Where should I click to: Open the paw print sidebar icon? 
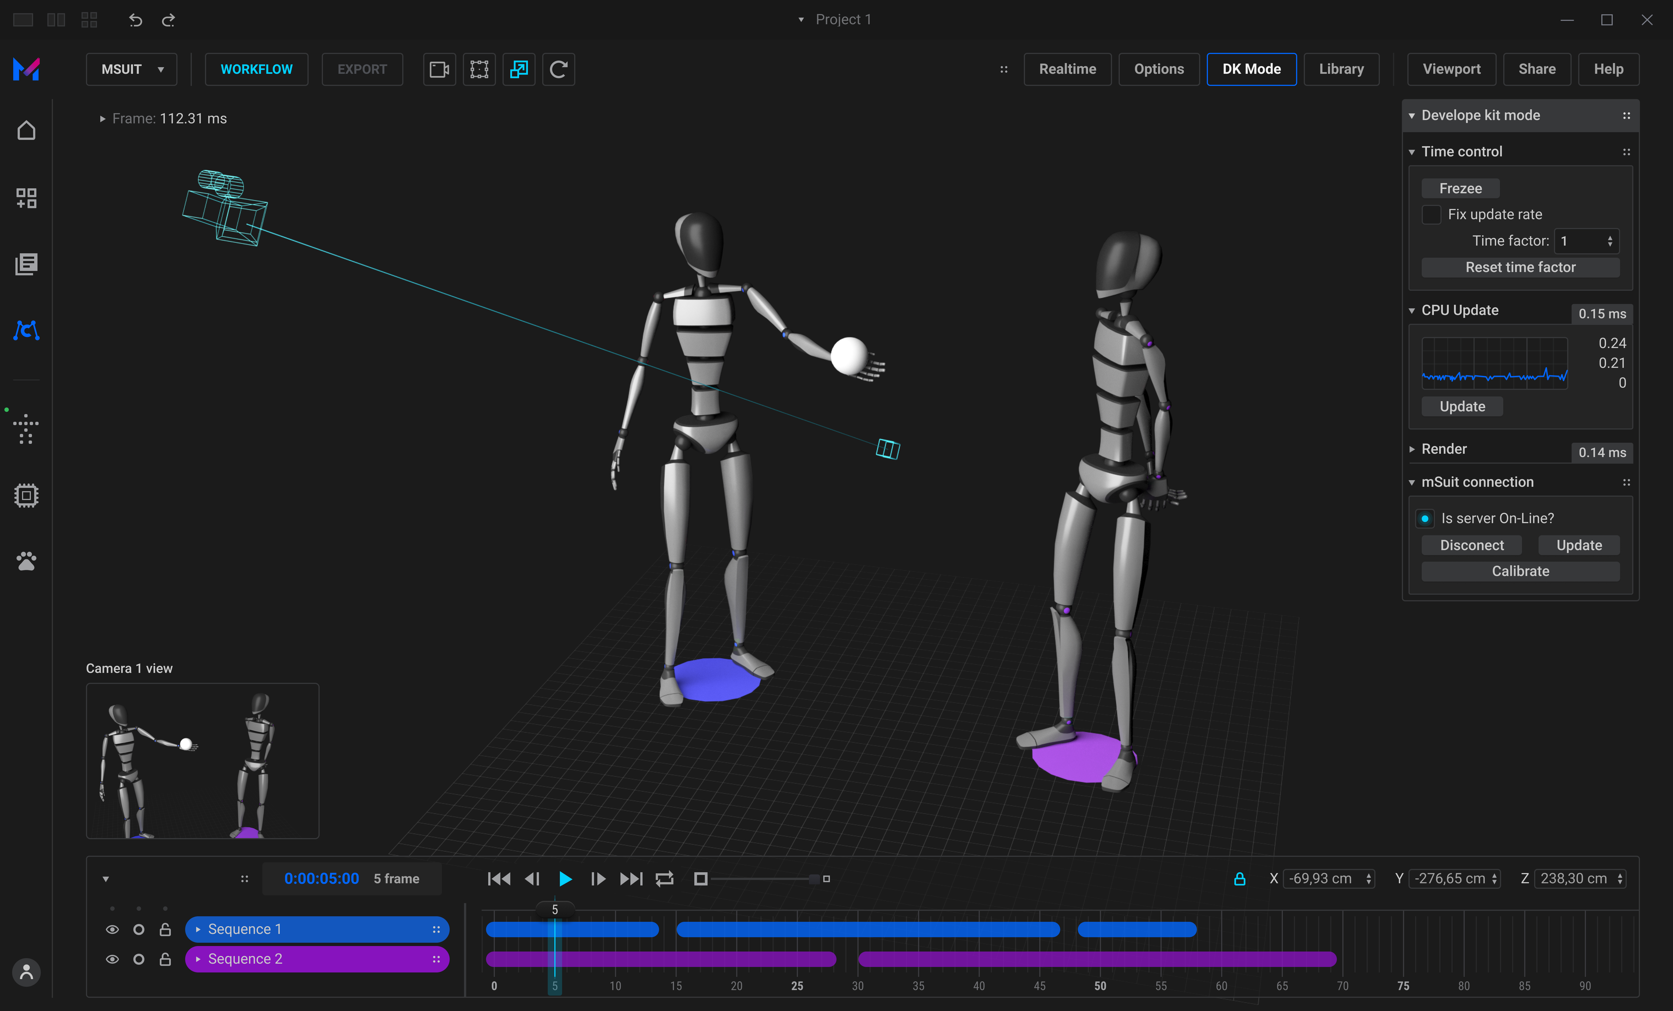26,561
